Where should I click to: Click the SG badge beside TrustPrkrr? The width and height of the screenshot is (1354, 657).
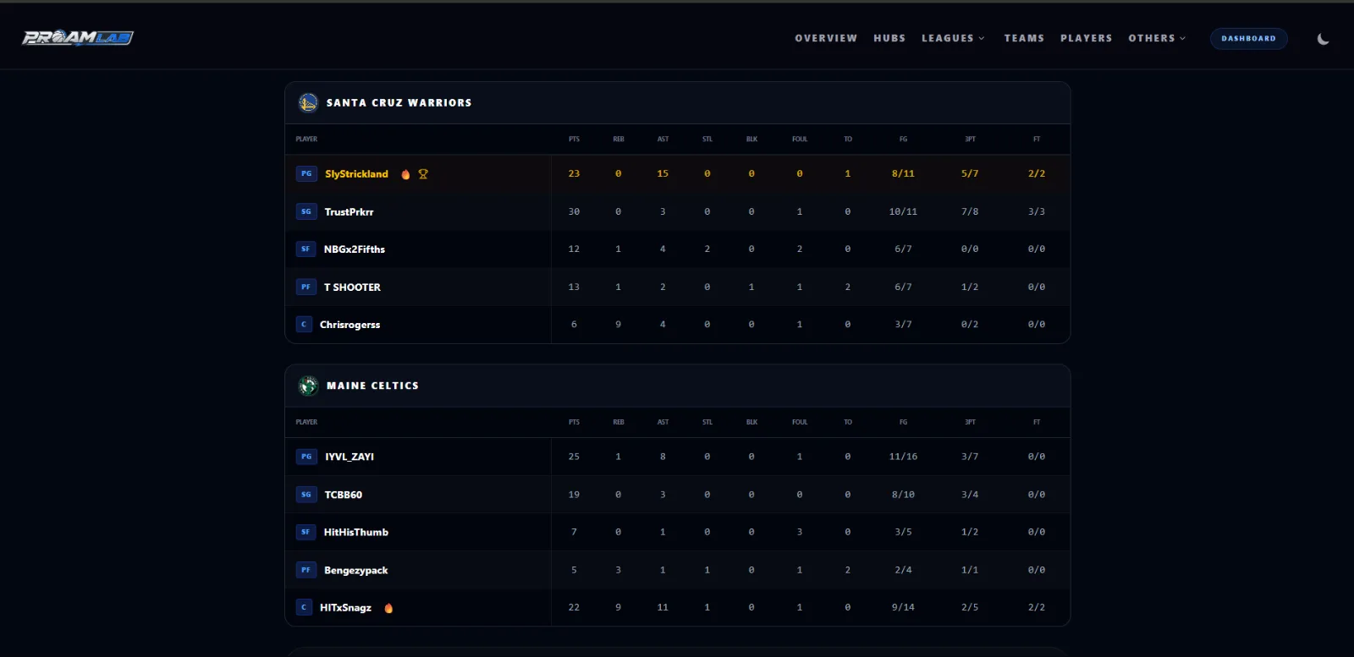tap(306, 211)
